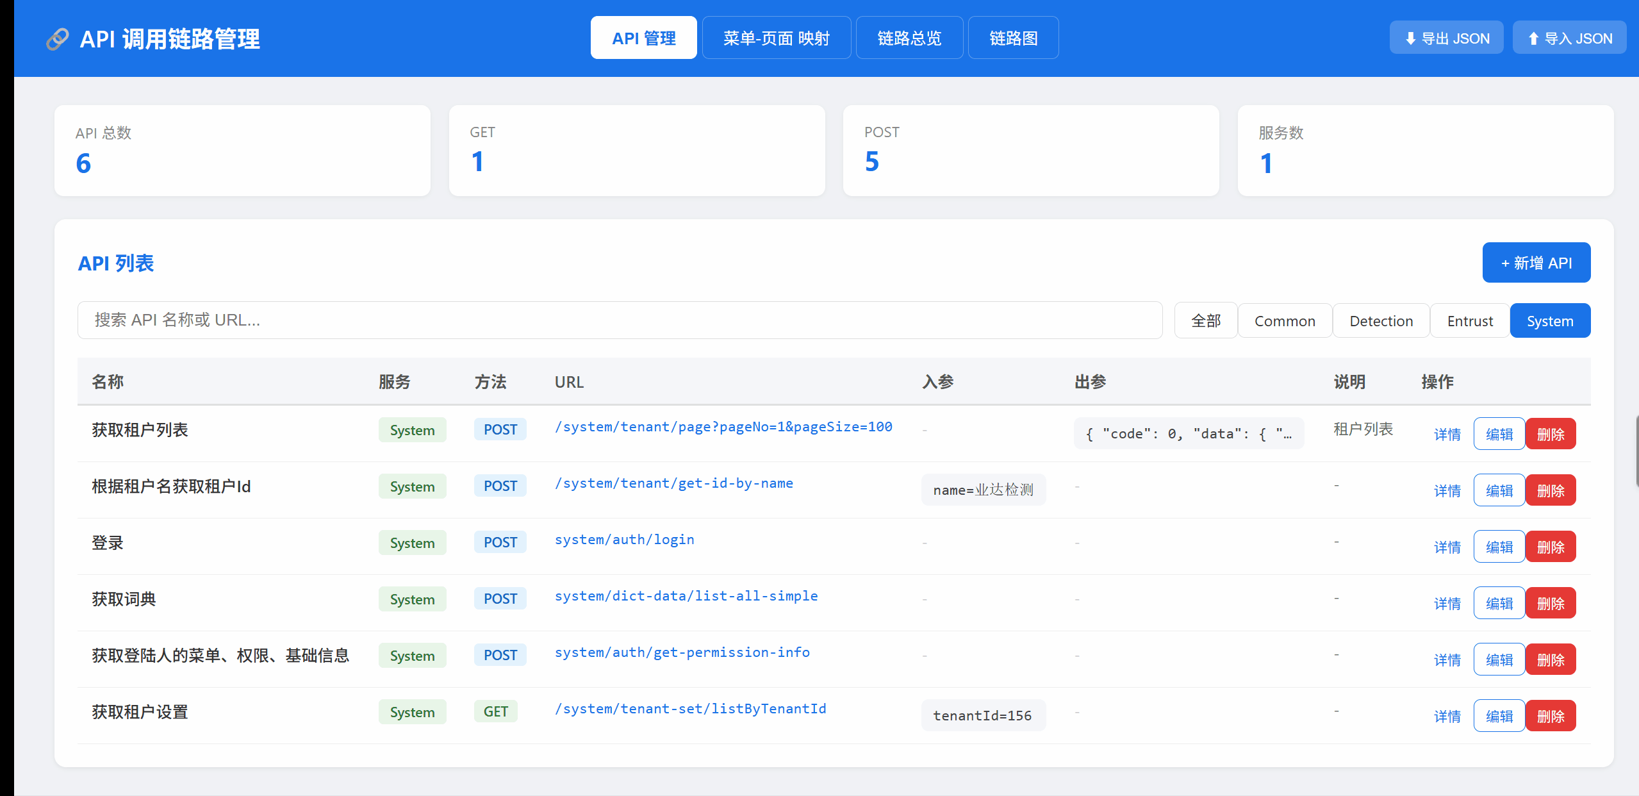This screenshot has width=1639, height=796.
Task: Click the 租户列表 description text
Action: (x=1363, y=429)
